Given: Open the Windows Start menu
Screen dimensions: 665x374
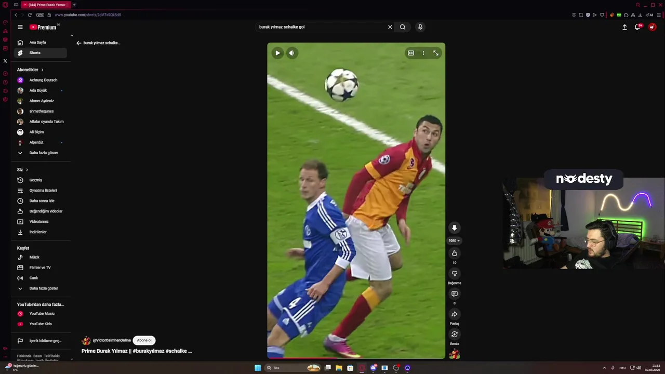Looking at the screenshot, I should click(258, 368).
